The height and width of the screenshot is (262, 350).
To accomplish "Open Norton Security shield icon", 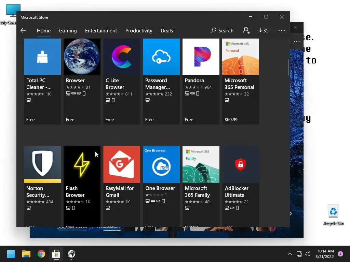I will click(42, 164).
